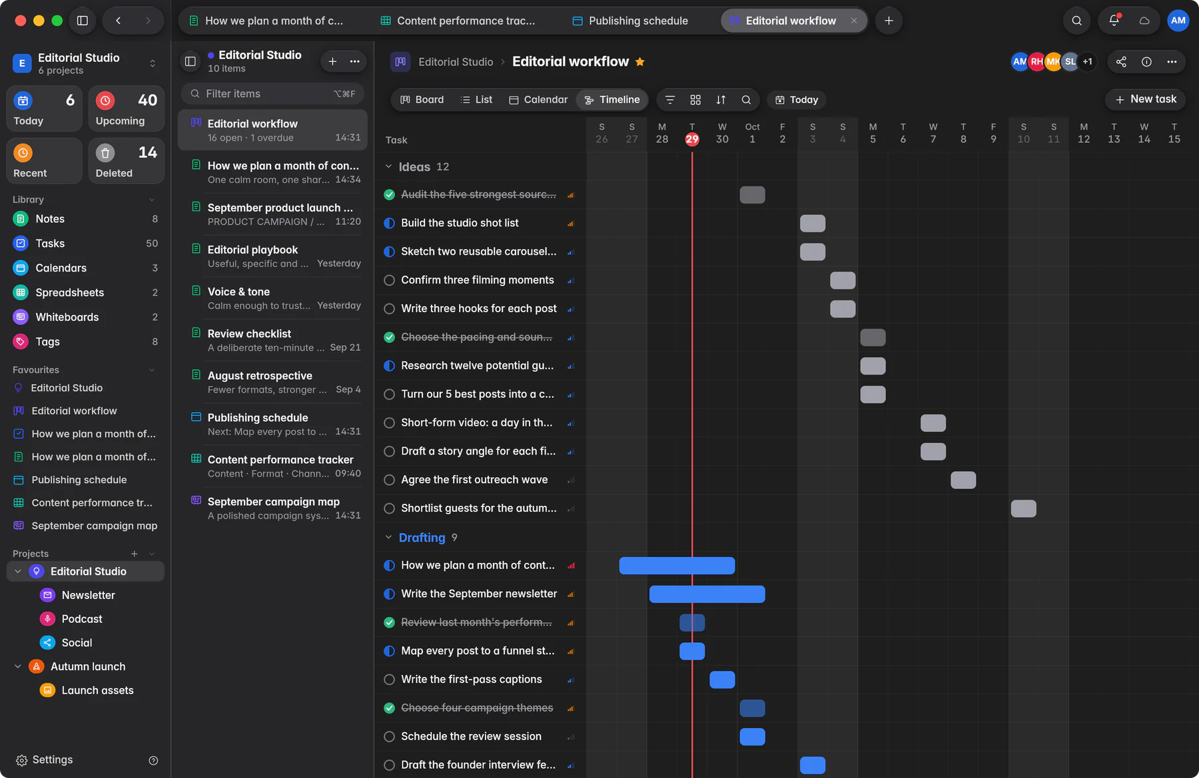Open the 'Publishing schedule' tab

631,21
